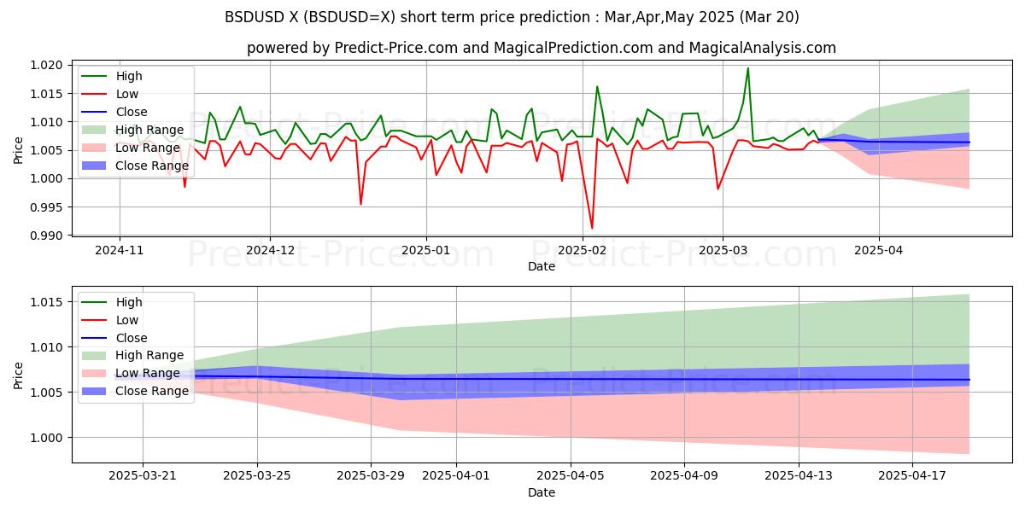1025x512 pixels.
Task: Select the blue Close entry in top legend
Action: pos(95,112)
